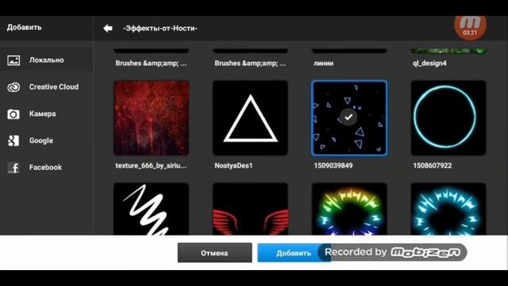
Task: Deselect the checkmark on image 1509039849
Action: [348, 117]
